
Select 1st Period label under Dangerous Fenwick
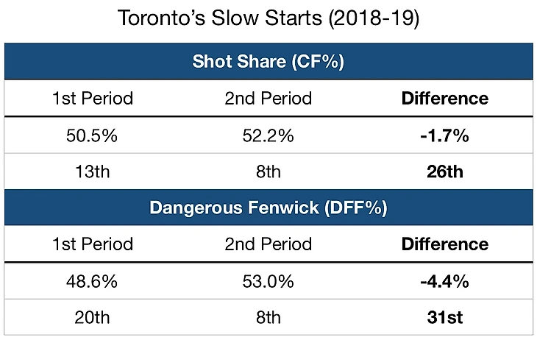(93, 244)
